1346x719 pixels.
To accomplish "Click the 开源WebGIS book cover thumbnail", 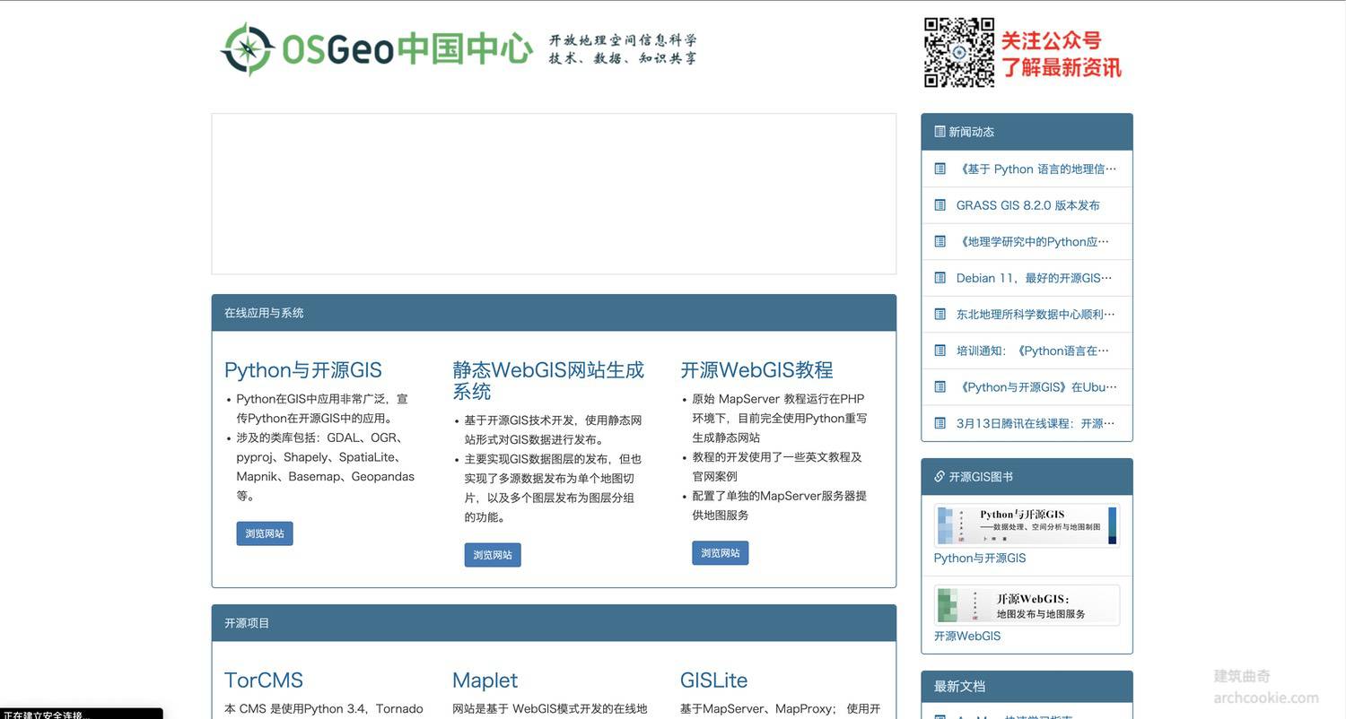I will 1026,605.
